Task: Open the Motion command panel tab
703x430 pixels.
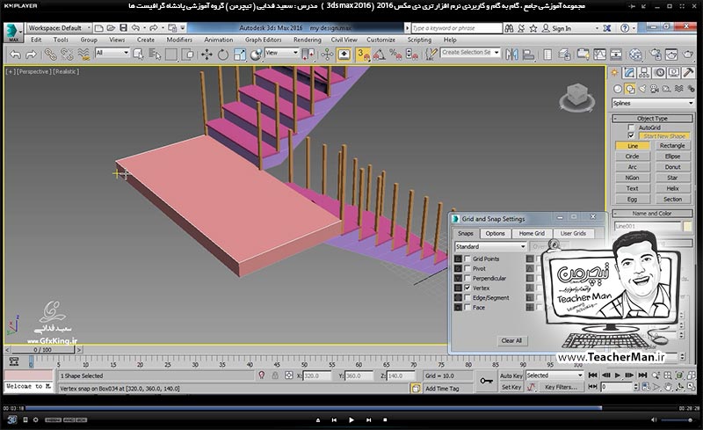Action: (659, 73)
